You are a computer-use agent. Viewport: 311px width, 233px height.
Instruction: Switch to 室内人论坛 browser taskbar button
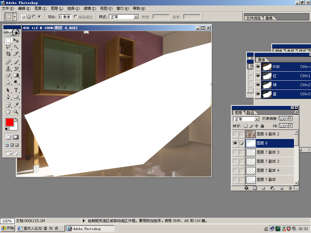tap(40, 228)
